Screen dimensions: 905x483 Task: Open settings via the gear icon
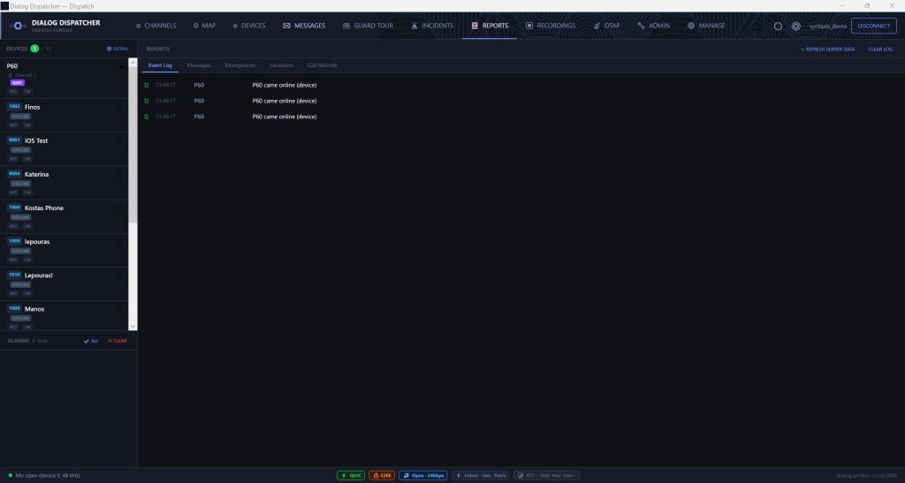[x=796, y=26]
